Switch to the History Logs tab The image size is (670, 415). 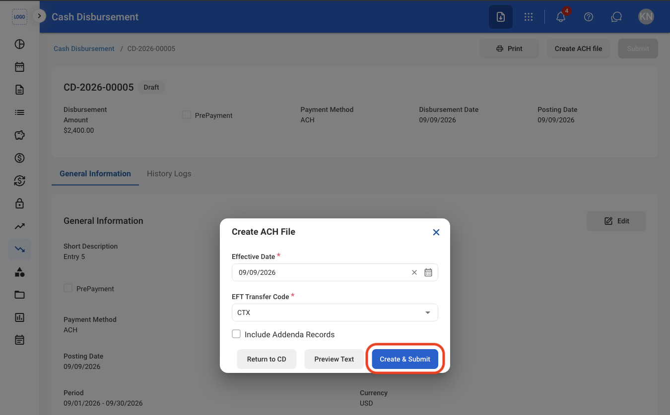169,174
